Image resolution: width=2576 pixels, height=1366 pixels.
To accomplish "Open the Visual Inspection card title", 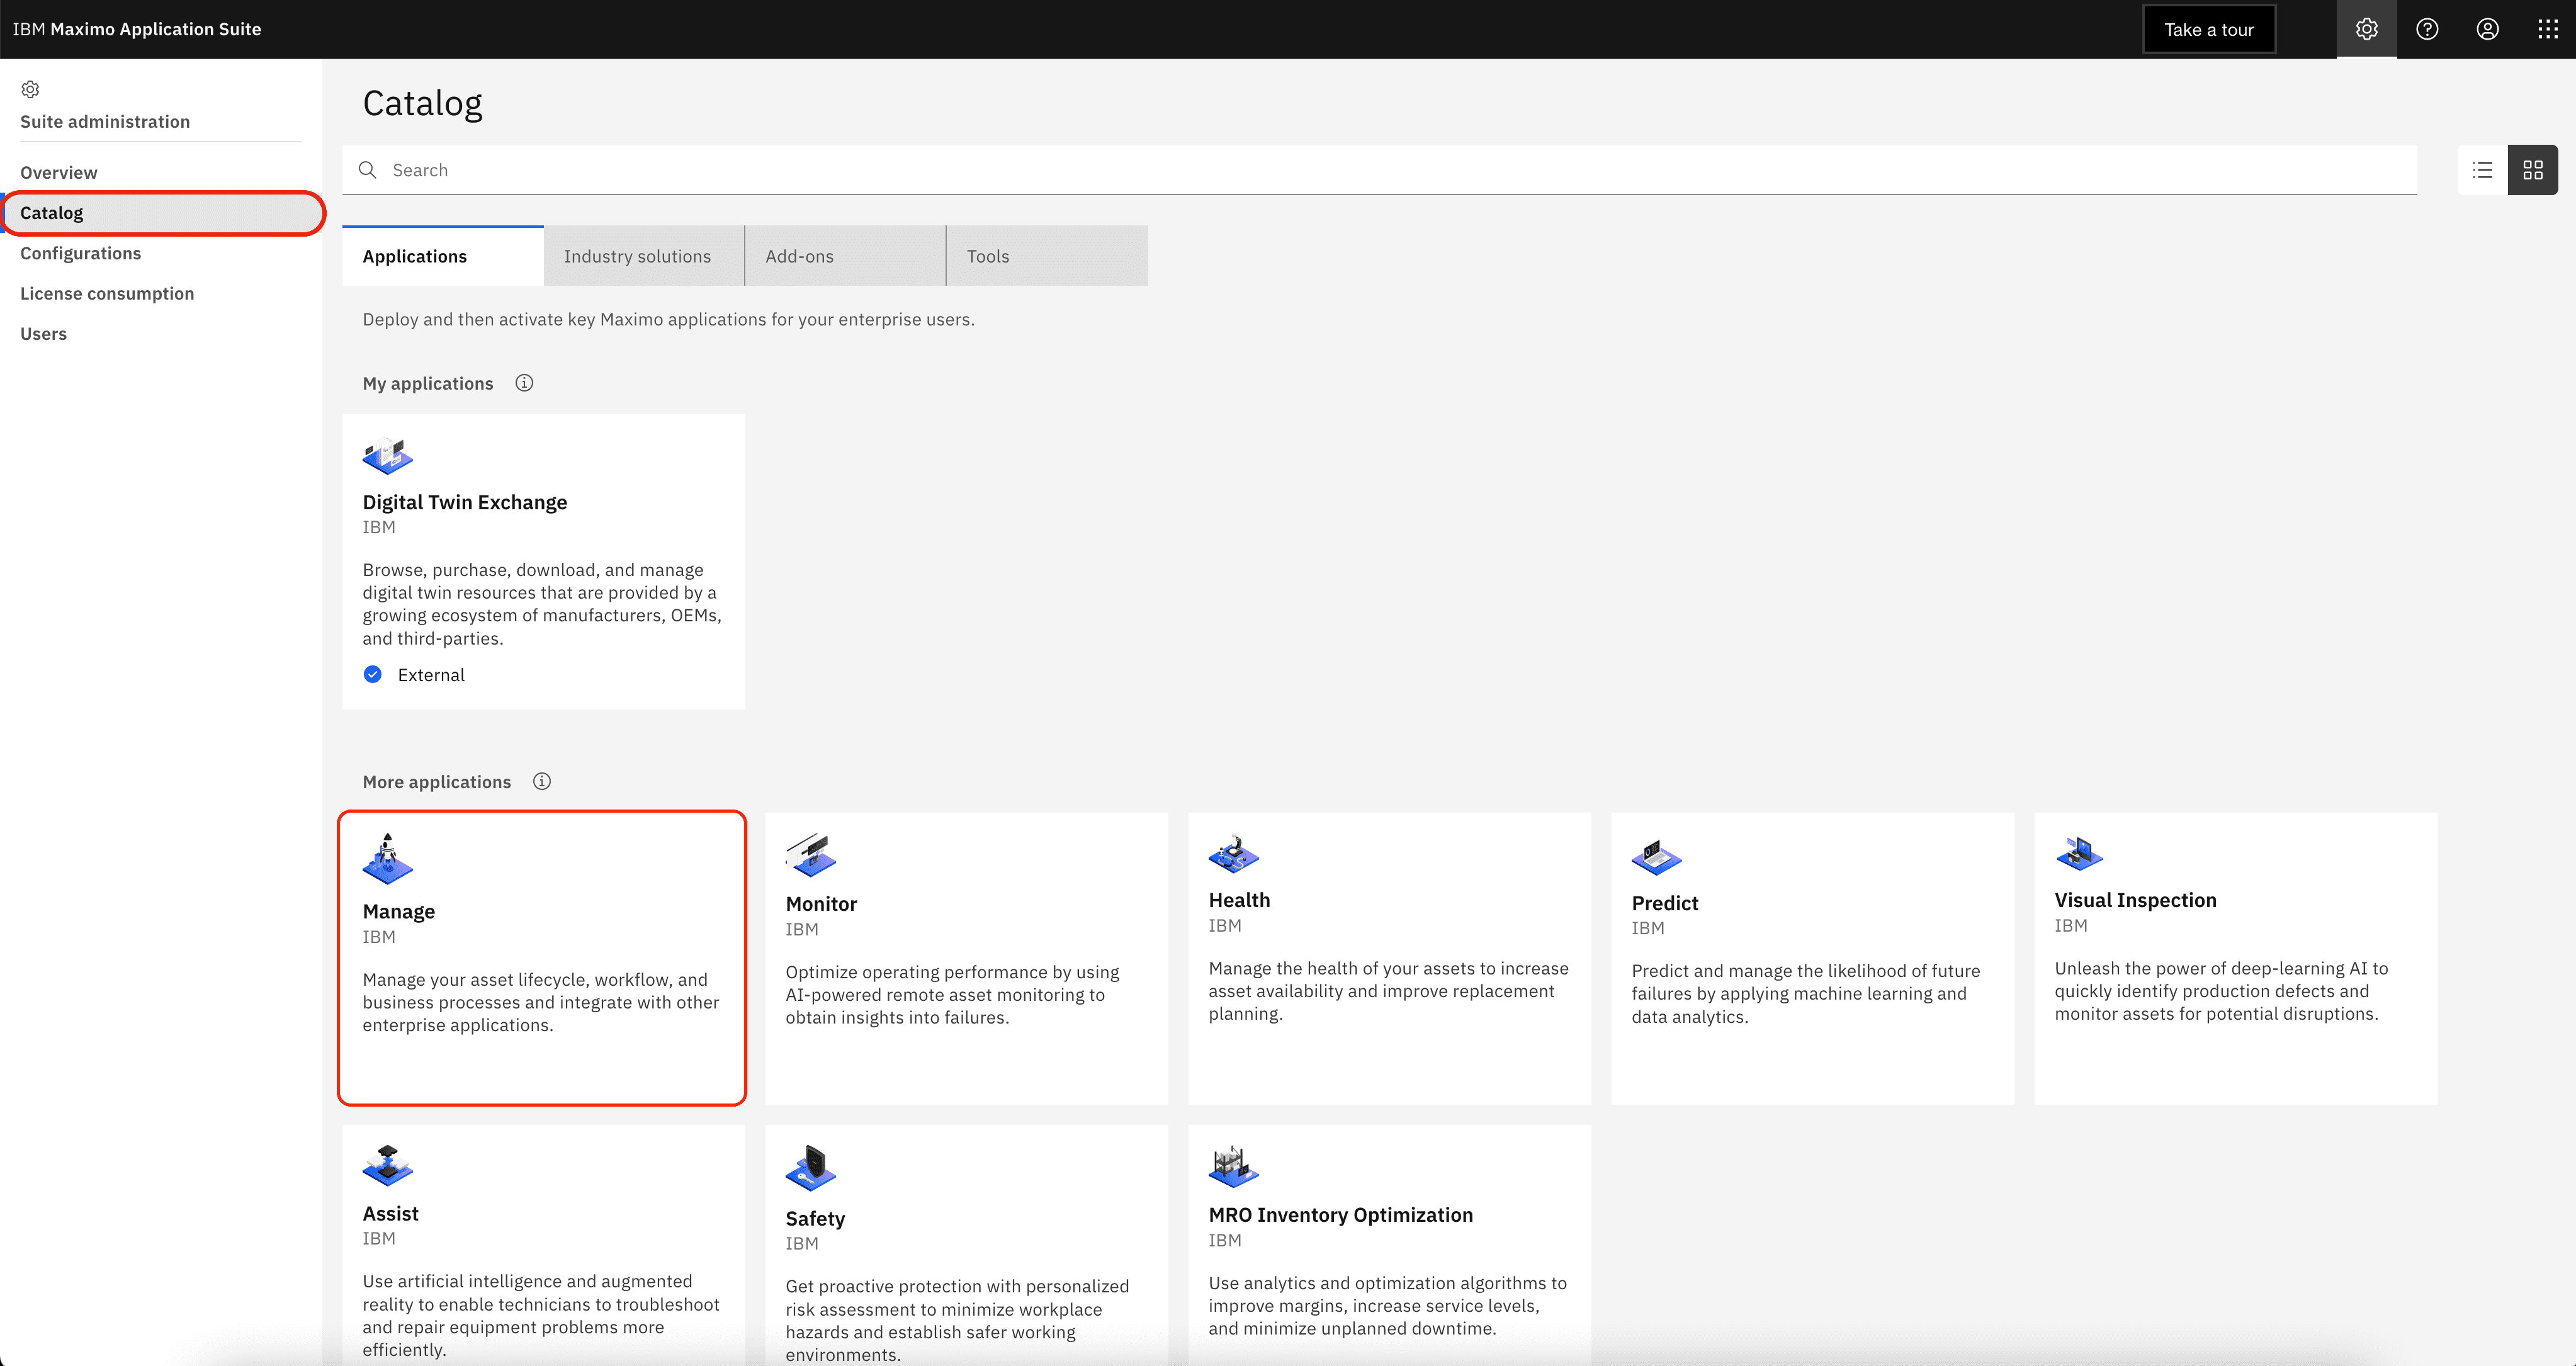I will [x=2135, y=900].
